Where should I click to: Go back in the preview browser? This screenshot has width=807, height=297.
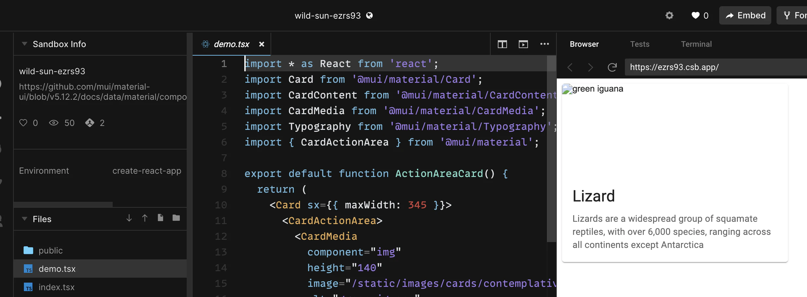570,67
